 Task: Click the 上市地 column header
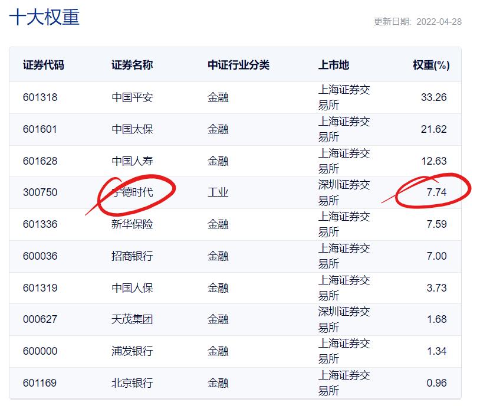[336, 66]
